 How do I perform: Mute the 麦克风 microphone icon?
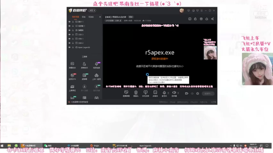point(164,93)
